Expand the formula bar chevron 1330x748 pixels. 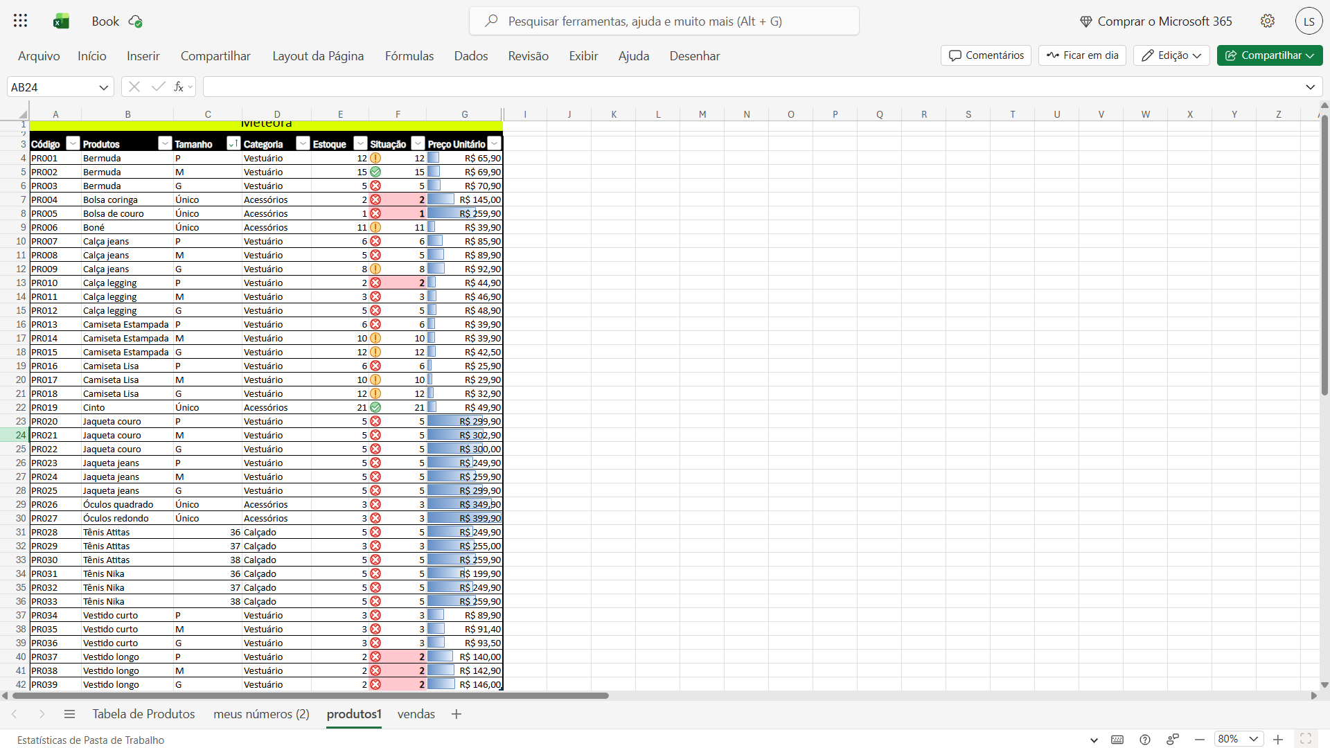1311,87
